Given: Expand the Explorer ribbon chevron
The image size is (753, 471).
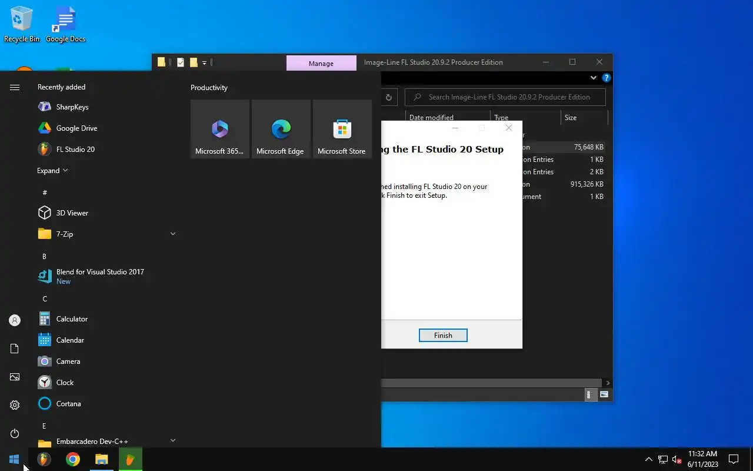Looking at the screenshot, I should pyautogui.click(x=594, y=78).
